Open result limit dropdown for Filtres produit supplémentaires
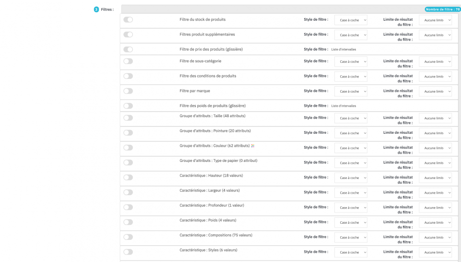The width and height of the screenshot is (461, 262). pyautogui.click(x=435, y=35)
